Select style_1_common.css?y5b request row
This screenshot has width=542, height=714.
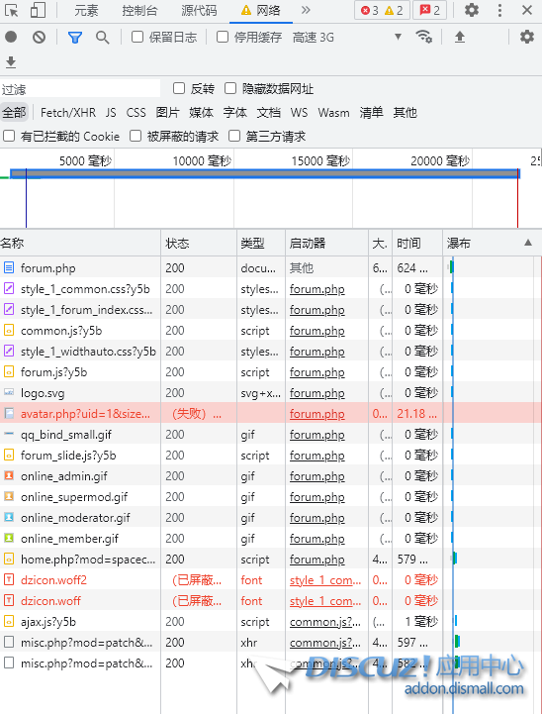(271, 289)
